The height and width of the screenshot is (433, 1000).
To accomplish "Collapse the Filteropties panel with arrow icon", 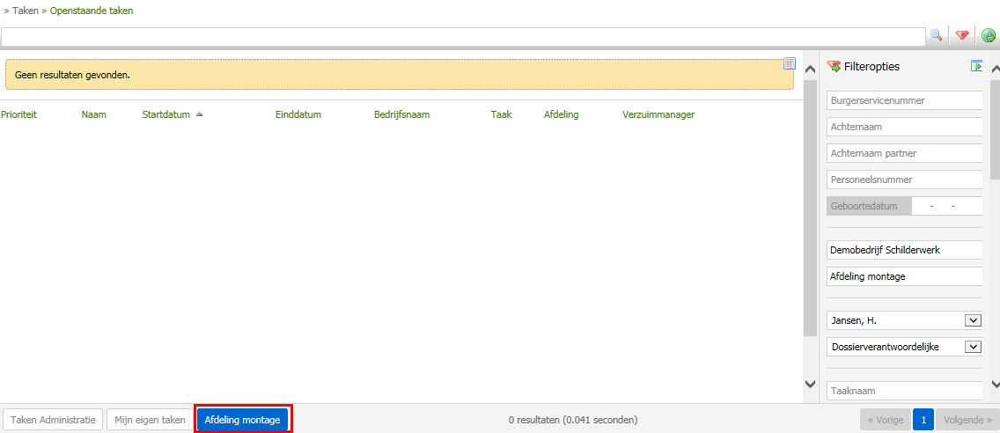I will point(976,66).
